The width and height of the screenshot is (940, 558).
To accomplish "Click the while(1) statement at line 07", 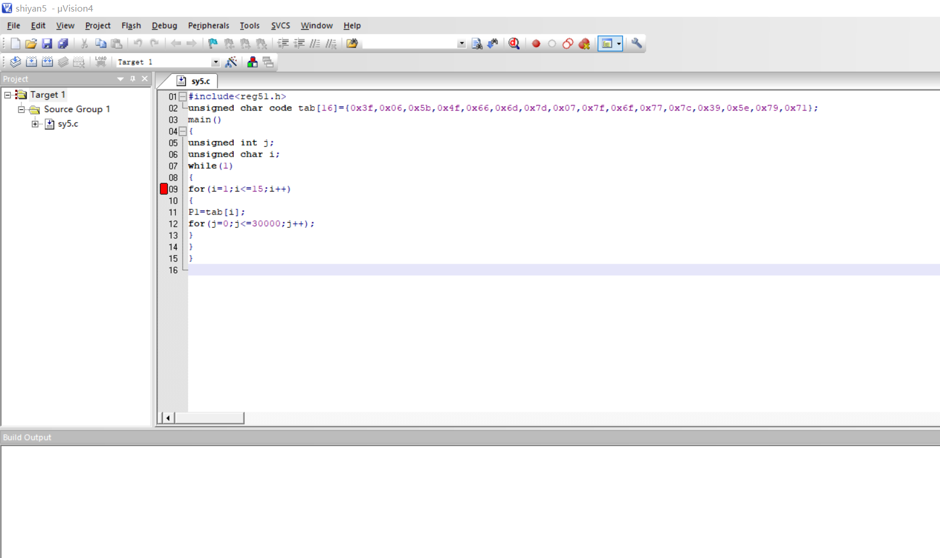I will click(210, 166).
